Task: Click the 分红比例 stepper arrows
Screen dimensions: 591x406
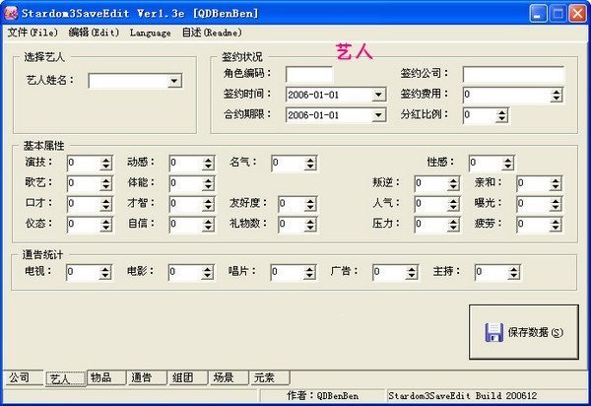Action: point(502,115)
